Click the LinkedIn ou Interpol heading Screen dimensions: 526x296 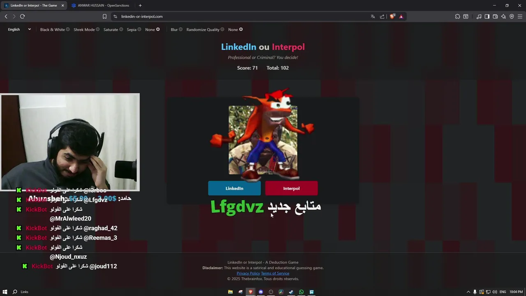[x=263, y=47]
